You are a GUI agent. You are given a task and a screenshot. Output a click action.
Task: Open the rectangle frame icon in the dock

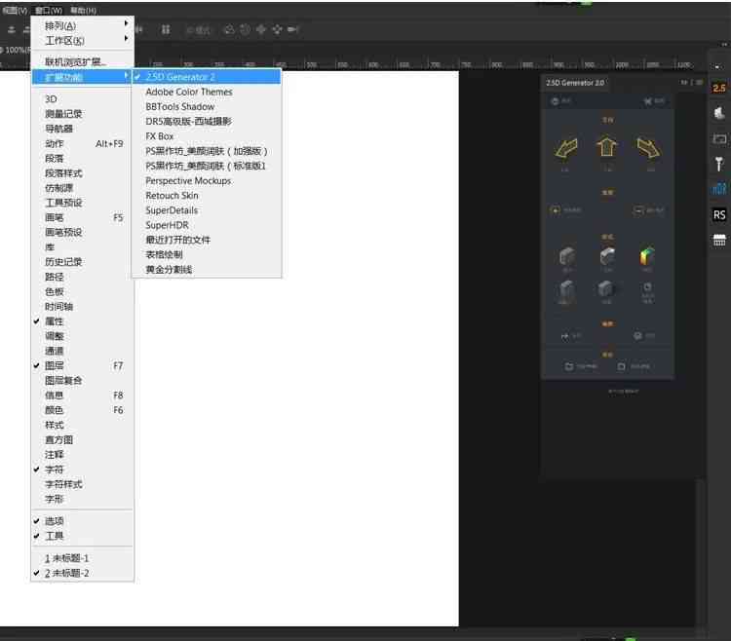pyautogui.click(x=719, y=138)
